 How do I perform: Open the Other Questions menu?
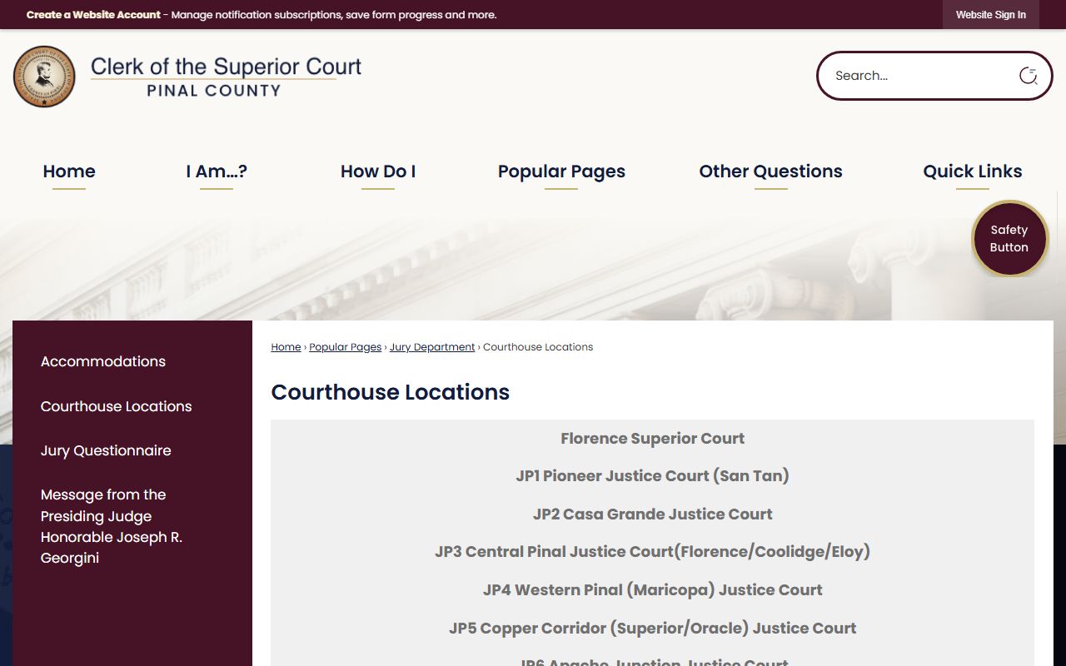771,171
